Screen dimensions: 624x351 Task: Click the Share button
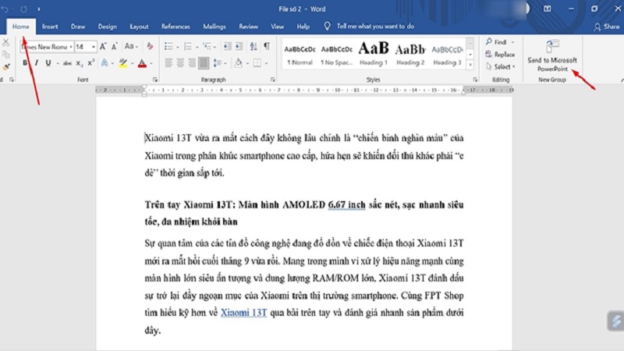click(x=607, y=27)
